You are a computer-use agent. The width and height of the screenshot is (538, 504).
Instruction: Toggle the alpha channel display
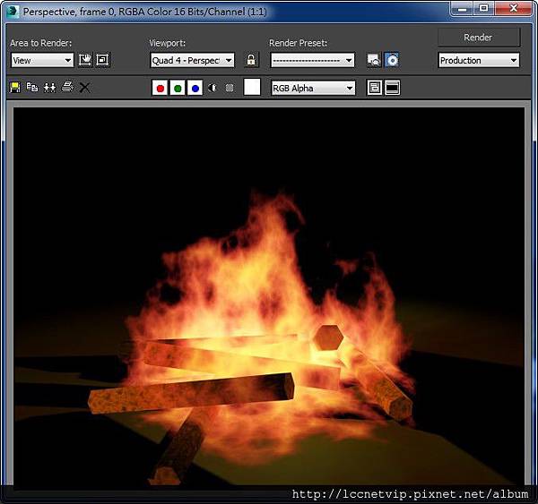tap(213, 88)
